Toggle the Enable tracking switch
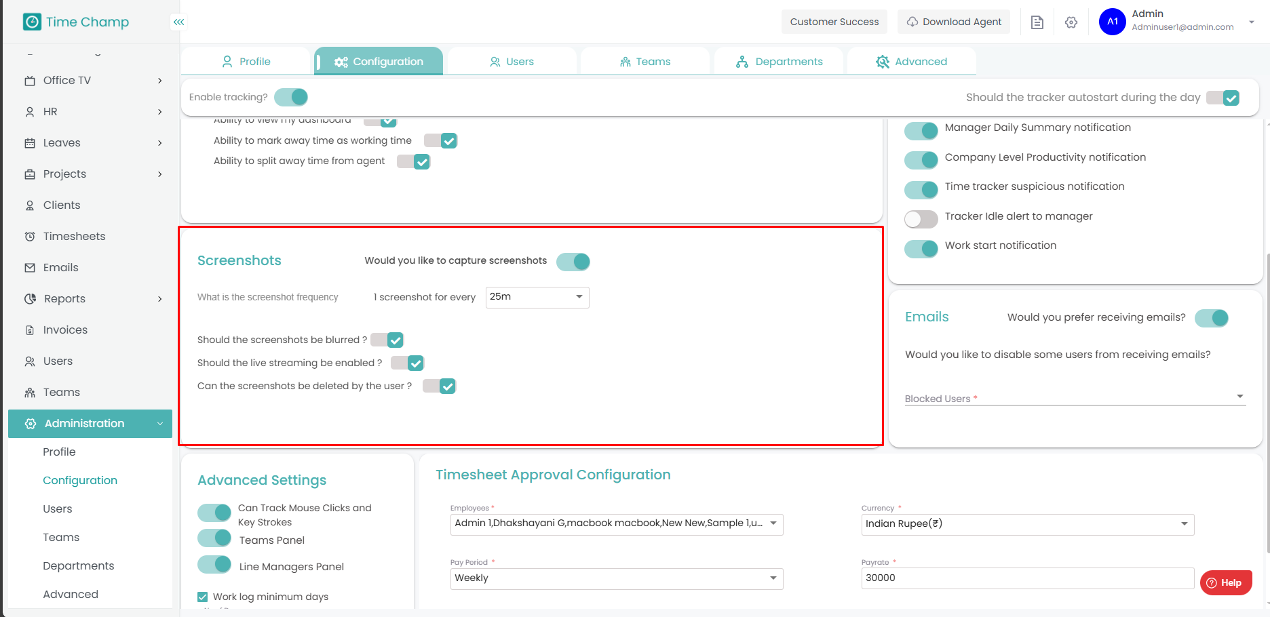Screen dimensions: 1270x617 point(291,97)
